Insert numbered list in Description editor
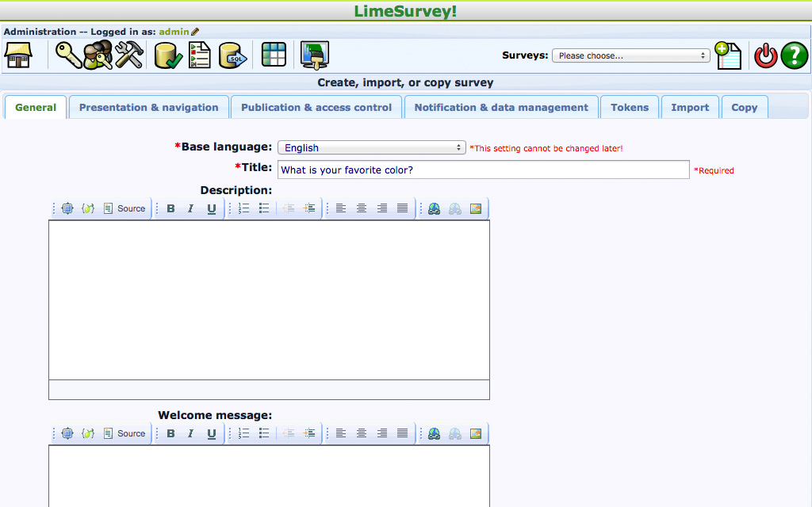Screen dimensions: 812x507 [243, 208]
